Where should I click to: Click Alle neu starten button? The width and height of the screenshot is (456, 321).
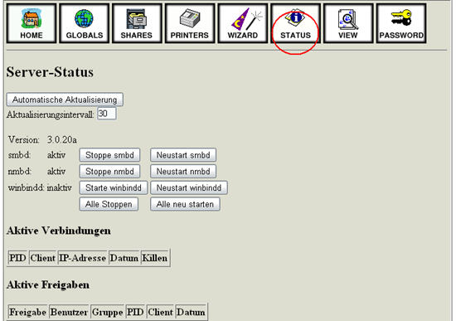pyautogui.click(x=185, y=204)
